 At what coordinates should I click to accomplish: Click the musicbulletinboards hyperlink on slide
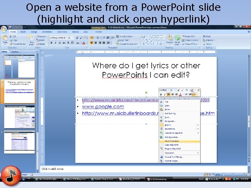coord(120,113)
